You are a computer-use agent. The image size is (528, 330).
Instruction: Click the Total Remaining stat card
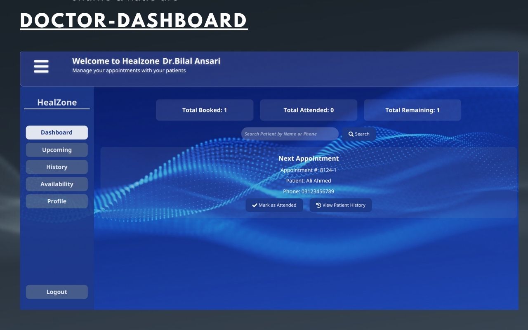coord(412,110)
